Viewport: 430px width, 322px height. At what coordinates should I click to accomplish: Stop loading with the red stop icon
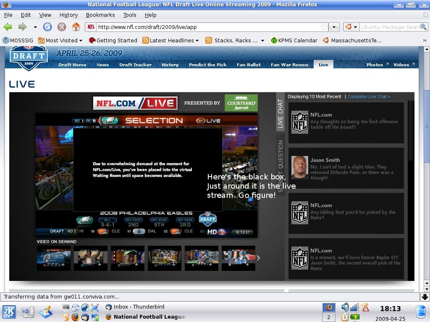(x=62, y=27)
